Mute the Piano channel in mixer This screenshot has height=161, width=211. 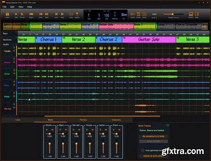point(119,130)
